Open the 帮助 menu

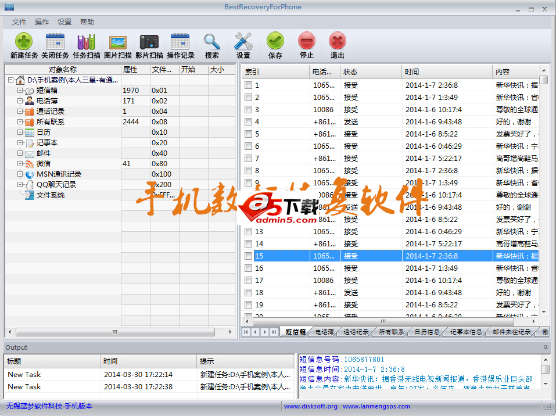pyautogui.click(x=87, y=21)
